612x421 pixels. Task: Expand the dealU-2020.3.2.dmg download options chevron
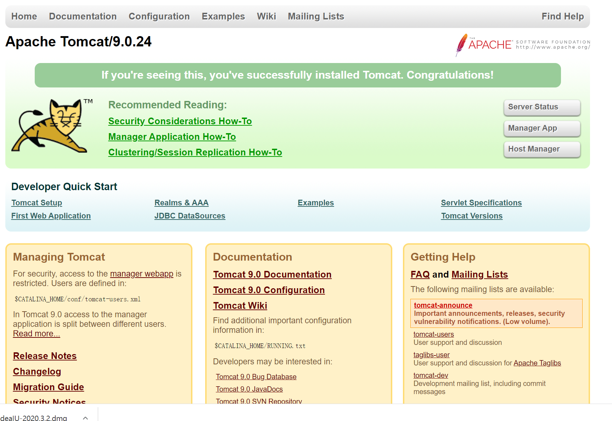pyautogui.click(x=85, y=418)
